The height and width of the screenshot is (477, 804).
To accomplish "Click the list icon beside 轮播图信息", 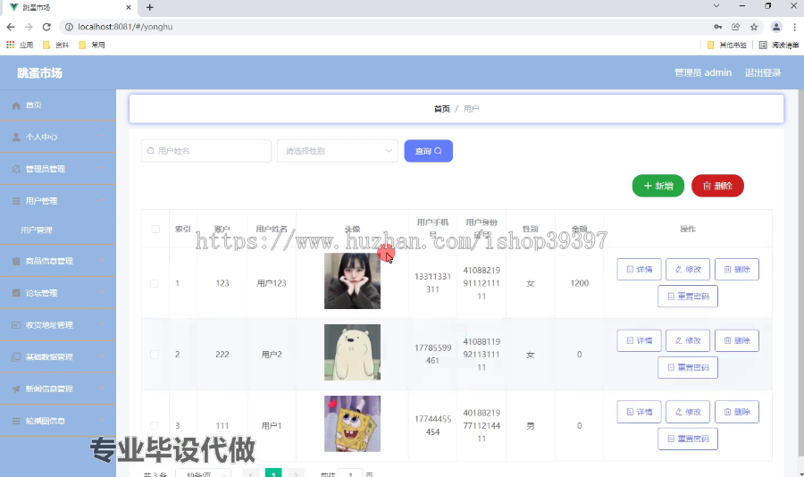I will coord(16,421).
